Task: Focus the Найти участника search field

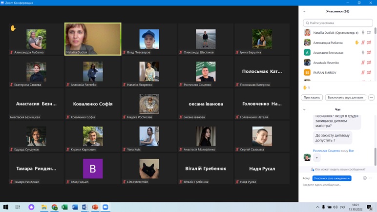Action: click(338, 23)
